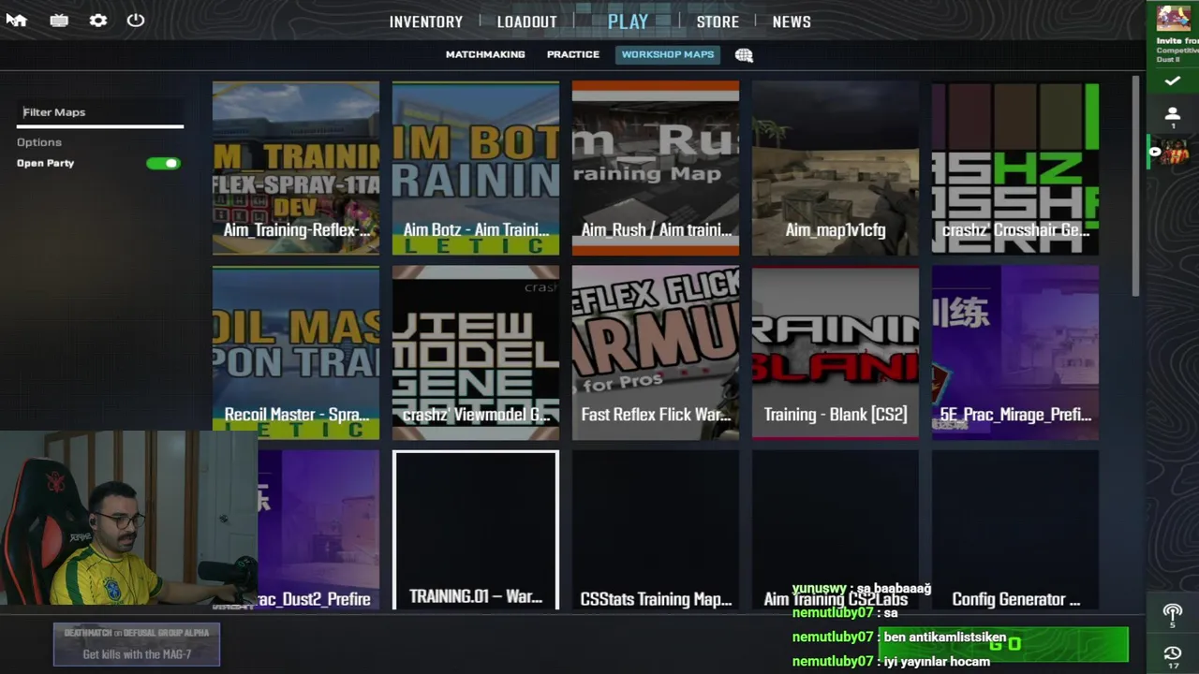Click the friend avatar in sidebar
Viewport: 1199px width, 674px height.
click(x=1173, y=152)
